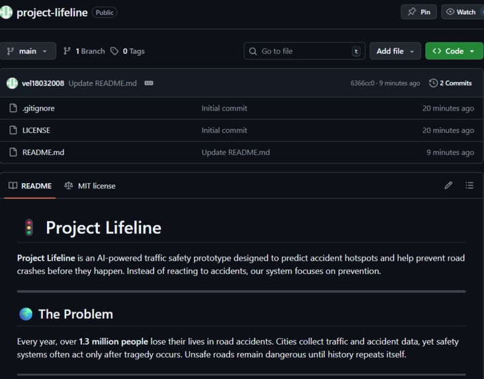Click the file icon next to .gitignore
This screenshot has width=484, height=379.
pos(13,108)
